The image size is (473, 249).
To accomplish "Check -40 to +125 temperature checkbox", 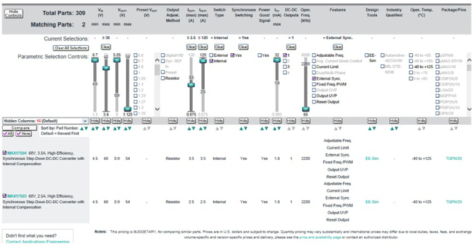I will [x=411, y=67].
